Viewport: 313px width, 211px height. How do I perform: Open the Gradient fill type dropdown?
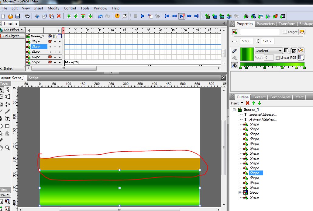269,51
